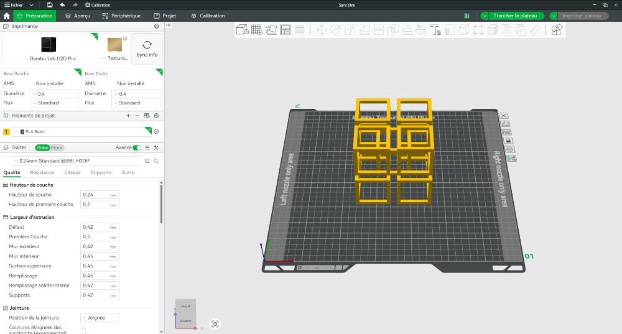Viewport: 622px width, 334px height.
Task: Switch to the Aperçu tab
Action: [x=77, y=16]
